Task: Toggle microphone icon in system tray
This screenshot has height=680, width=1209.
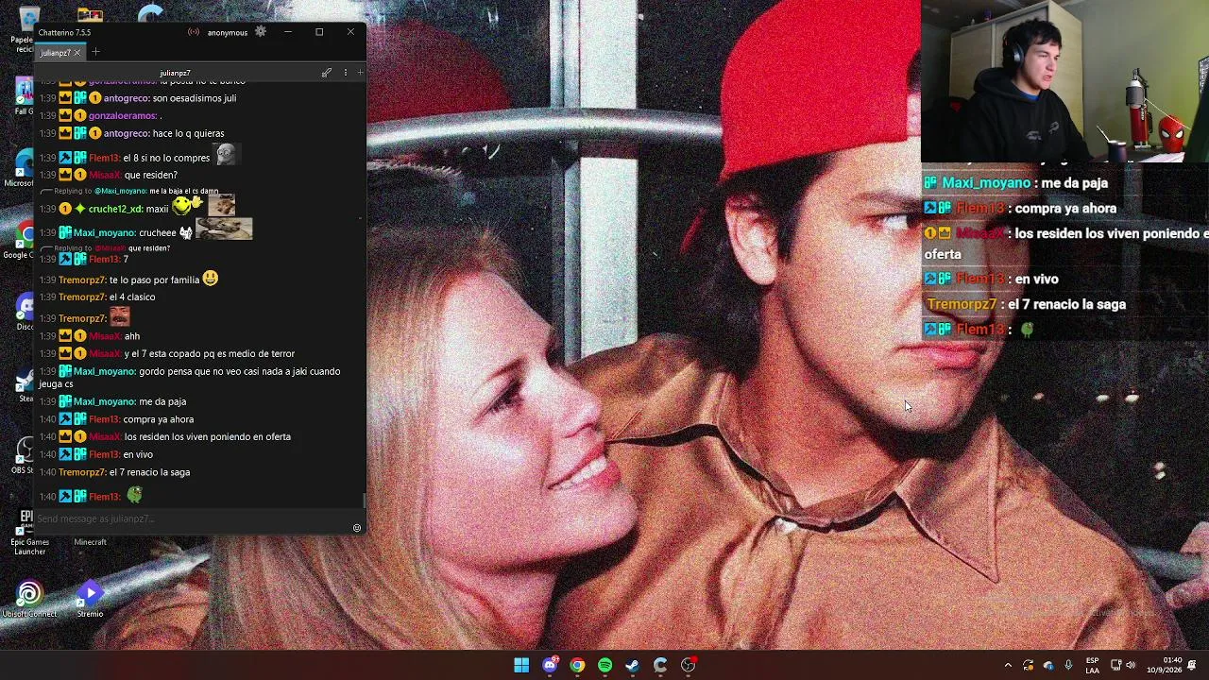Action: click(x=1068, y=665)
